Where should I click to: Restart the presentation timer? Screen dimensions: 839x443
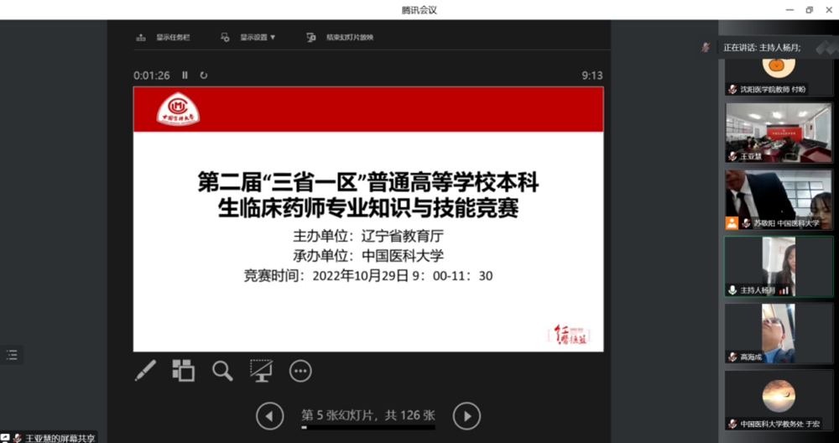[x=203, y=76]
